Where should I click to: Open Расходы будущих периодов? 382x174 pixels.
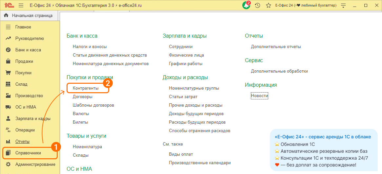[197, 122]
